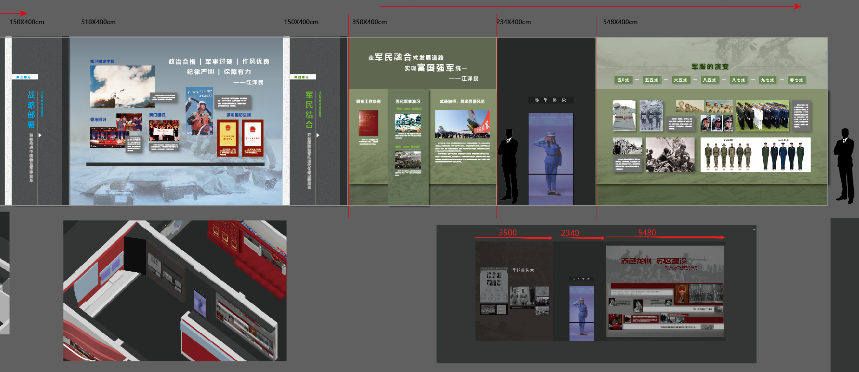Viewport: 859px width, 372px height.
Task: Select the grey portrait grid board in lower layout
Action: (x=494, y=285)
